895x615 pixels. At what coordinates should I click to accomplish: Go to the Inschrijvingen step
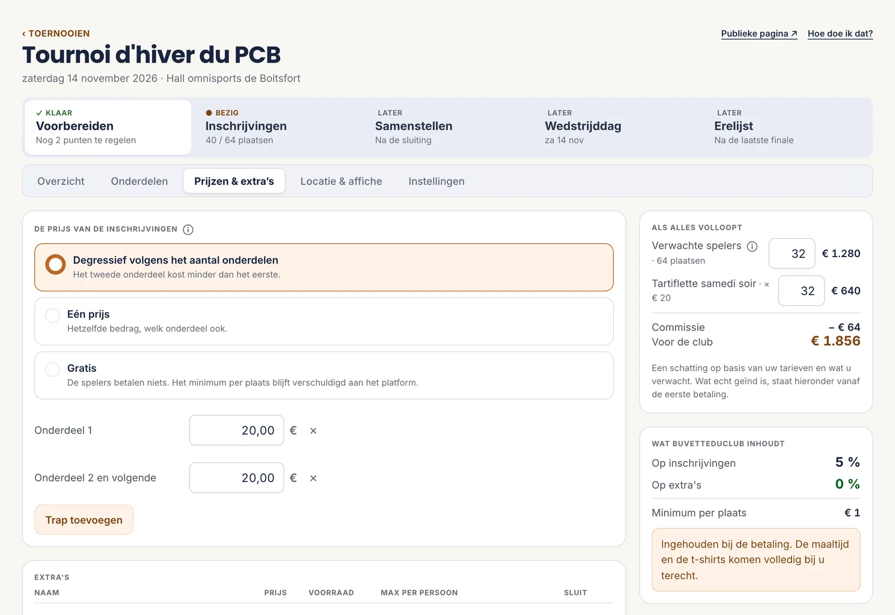(278, 127)
